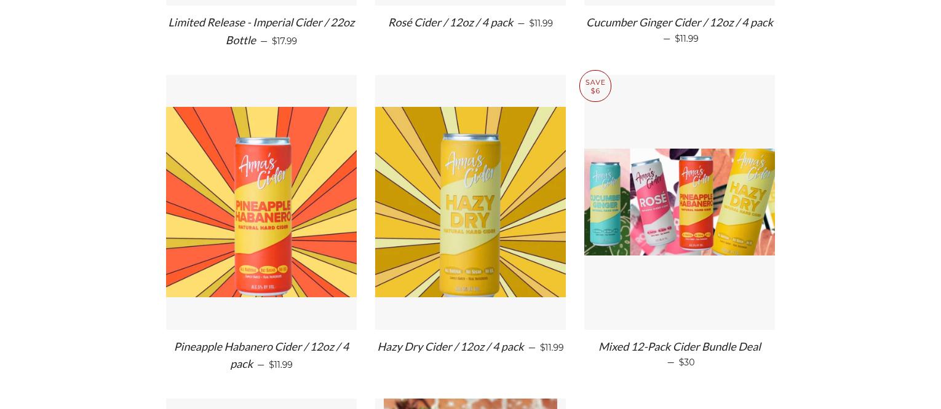The width and height of the screenshot is (941, 409).
Task: Click the $11.99 Cucumber Ginger price
Action: pyautogui.click(x=686, y=39)
